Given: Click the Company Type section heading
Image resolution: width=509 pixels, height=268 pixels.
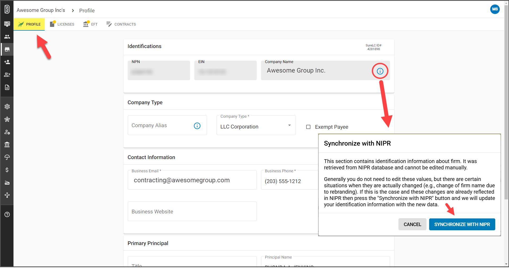Looking at the screenshot, I should tap(145, 102).
